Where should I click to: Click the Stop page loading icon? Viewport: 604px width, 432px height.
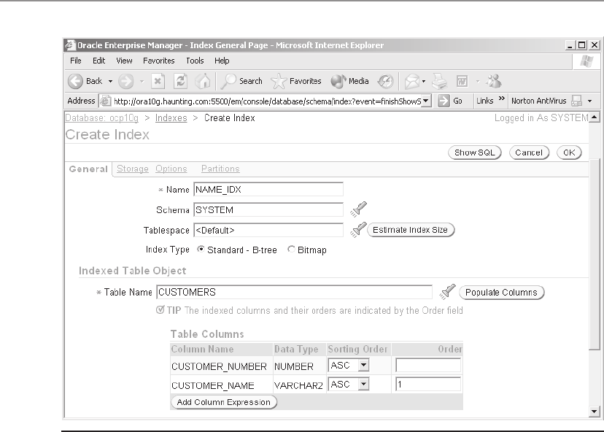(x=158, y=81)
